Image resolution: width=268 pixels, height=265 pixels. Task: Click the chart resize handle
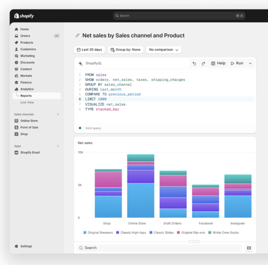(x=194, y=241)
